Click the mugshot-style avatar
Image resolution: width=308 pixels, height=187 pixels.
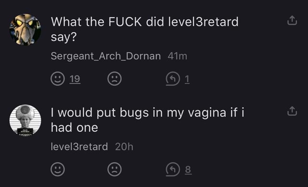26,120
